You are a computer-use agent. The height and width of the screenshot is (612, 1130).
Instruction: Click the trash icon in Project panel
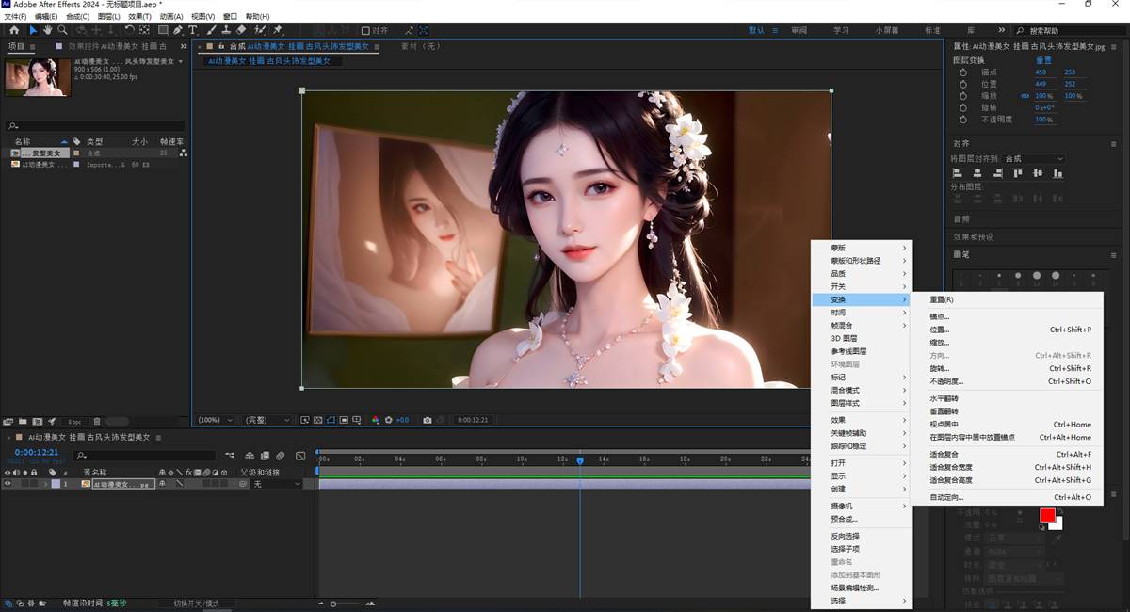pos(97,421)
